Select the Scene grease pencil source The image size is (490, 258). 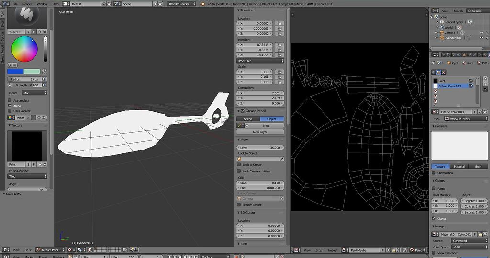click(x=248, y=119)
